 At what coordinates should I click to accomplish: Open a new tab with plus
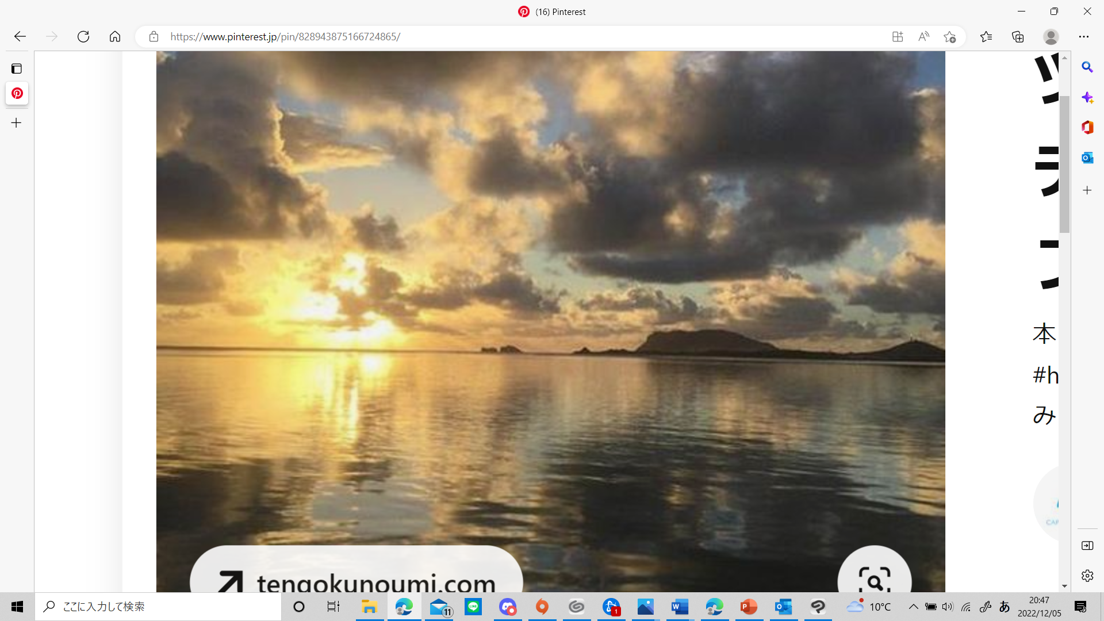coord(17,123)
